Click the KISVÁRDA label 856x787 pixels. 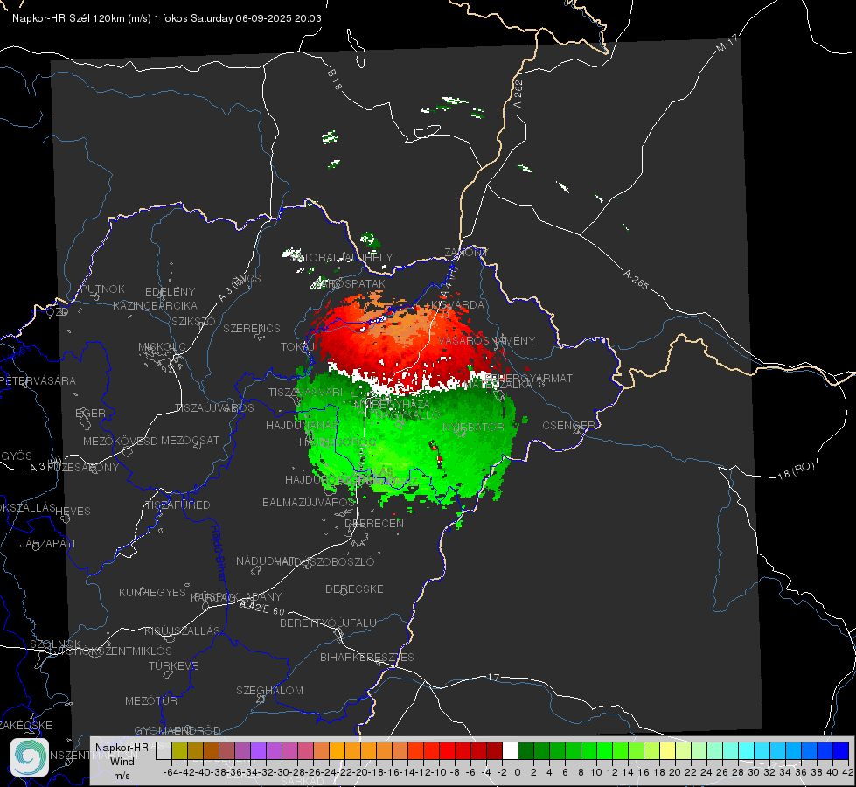tap(457, 305)
